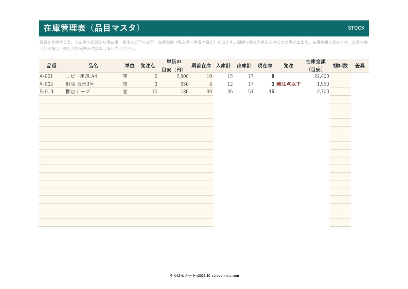408x289 pixels.
Task: Click stock amount 1,950
Action: (x=323, y=84)
